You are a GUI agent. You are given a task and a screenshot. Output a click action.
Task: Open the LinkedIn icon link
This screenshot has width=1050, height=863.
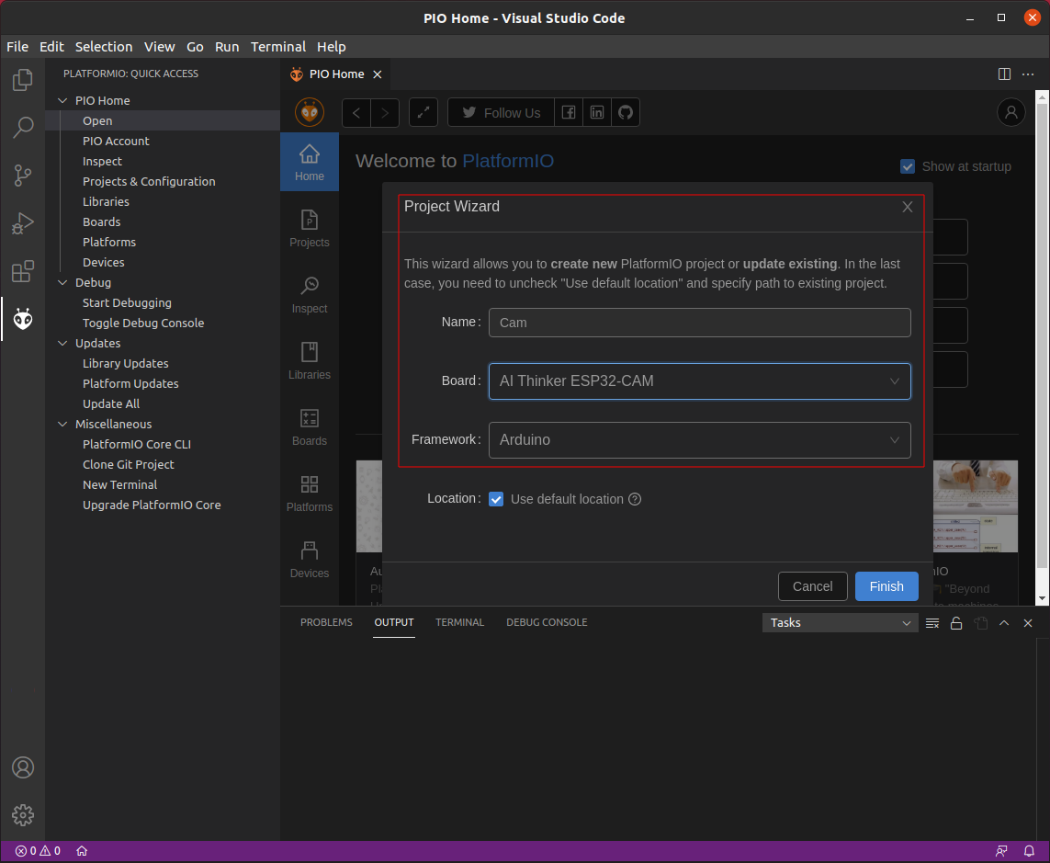click(596, 112)
